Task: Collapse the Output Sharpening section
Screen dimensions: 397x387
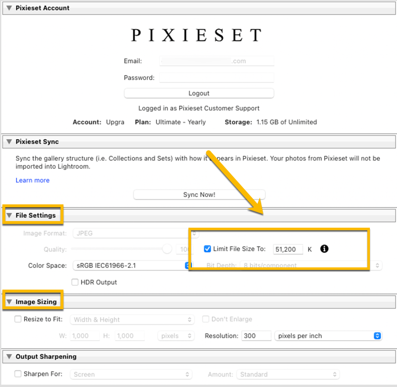Action: pyautogui.click(x=9, y=356)
